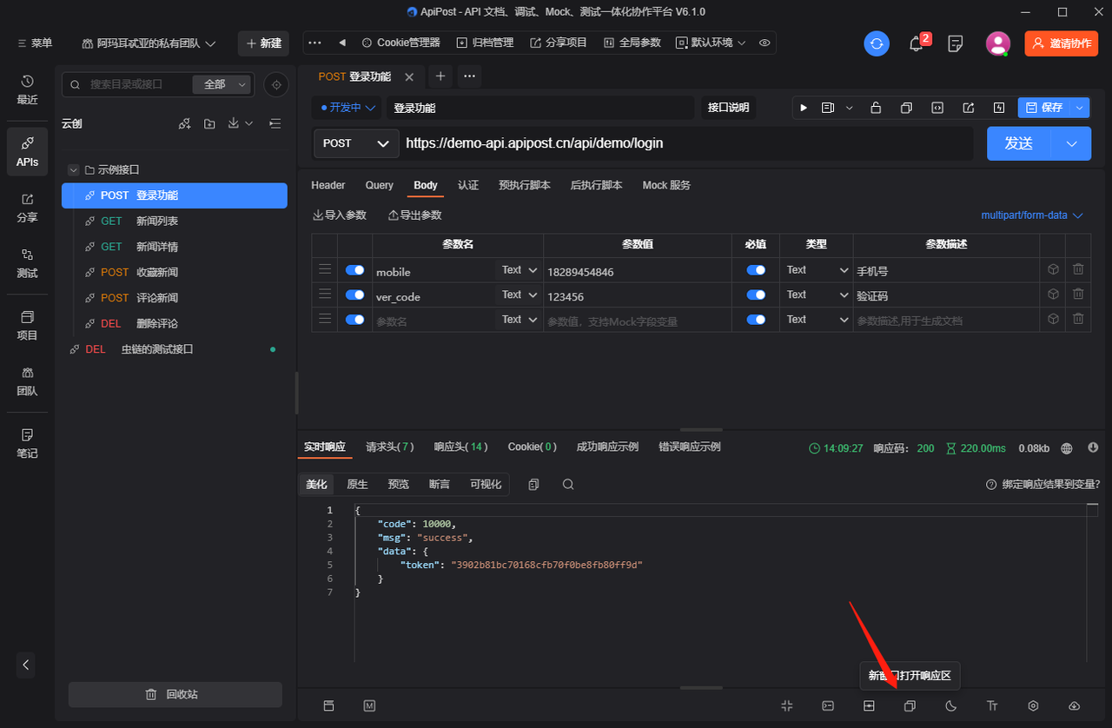Close the POST 登录功能 tab

click(409, 76)
